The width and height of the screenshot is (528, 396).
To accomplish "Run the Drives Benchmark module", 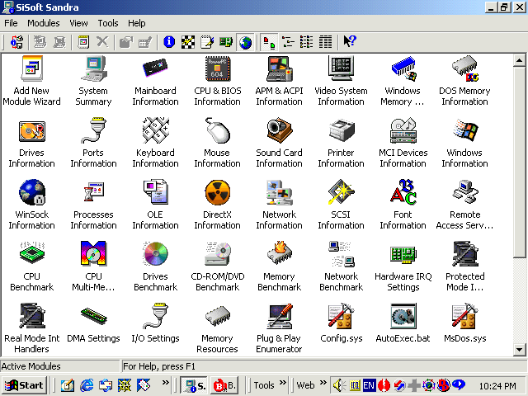I will pos(155,266).
